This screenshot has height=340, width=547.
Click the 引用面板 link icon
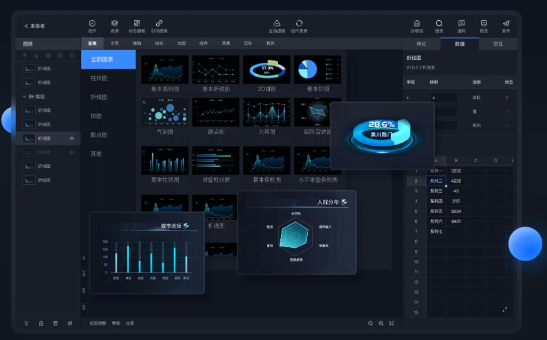coord(159,23)
